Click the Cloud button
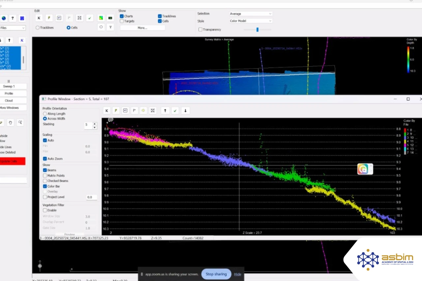 9,100
